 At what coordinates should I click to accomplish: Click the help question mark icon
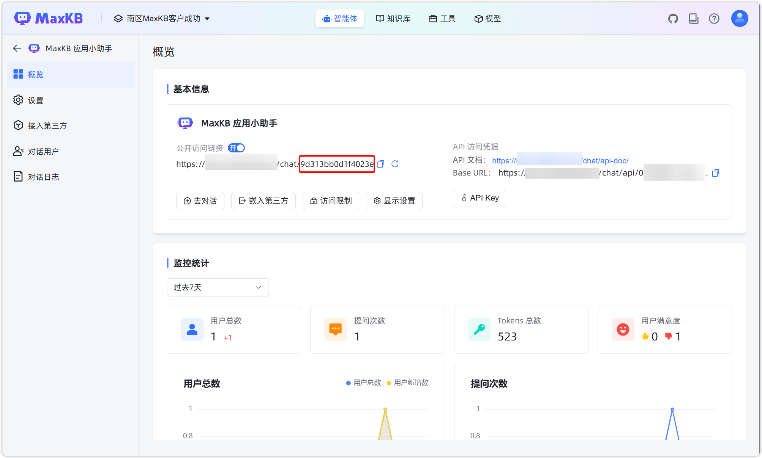tap(714, 18)
